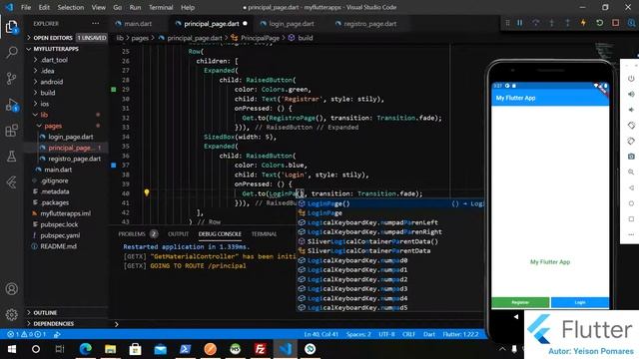The width and height of the screenshot is (639, 359).
Task: Open Run menu
Action: click(x=135, y=7)
